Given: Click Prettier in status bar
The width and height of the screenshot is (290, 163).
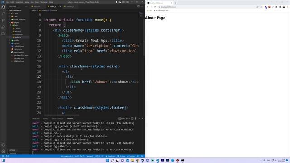Looking at the screenshot, I should point(131,156).
